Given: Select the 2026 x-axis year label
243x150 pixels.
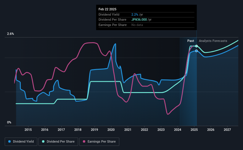Looking at the screenshot, I should (211, 130).
